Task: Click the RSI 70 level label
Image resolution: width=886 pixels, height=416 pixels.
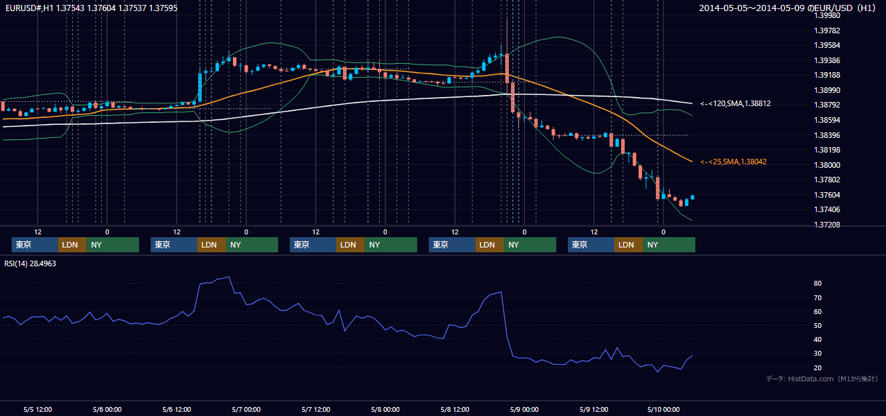Action: click(x=818, y=297)
